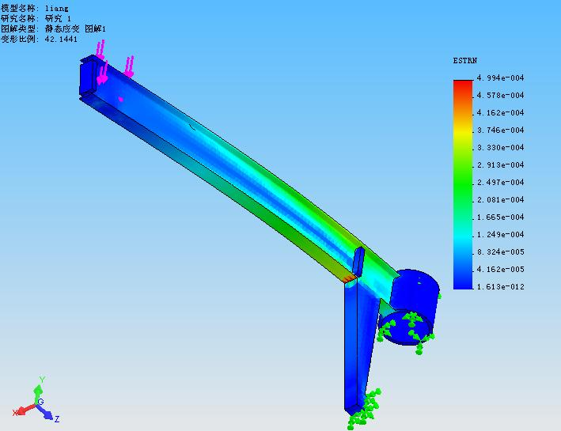Click the legend minimum value 1.613e-012
This screenshot has width=561, height=431.
click(x=500, y=287)
